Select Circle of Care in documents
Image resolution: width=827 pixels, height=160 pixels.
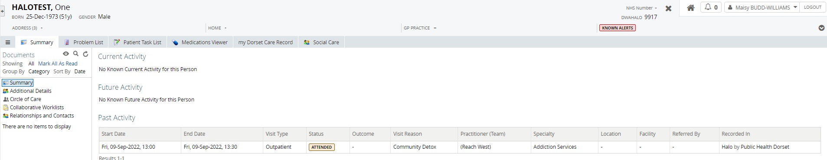pyautogui.click(x=26, y=99)
